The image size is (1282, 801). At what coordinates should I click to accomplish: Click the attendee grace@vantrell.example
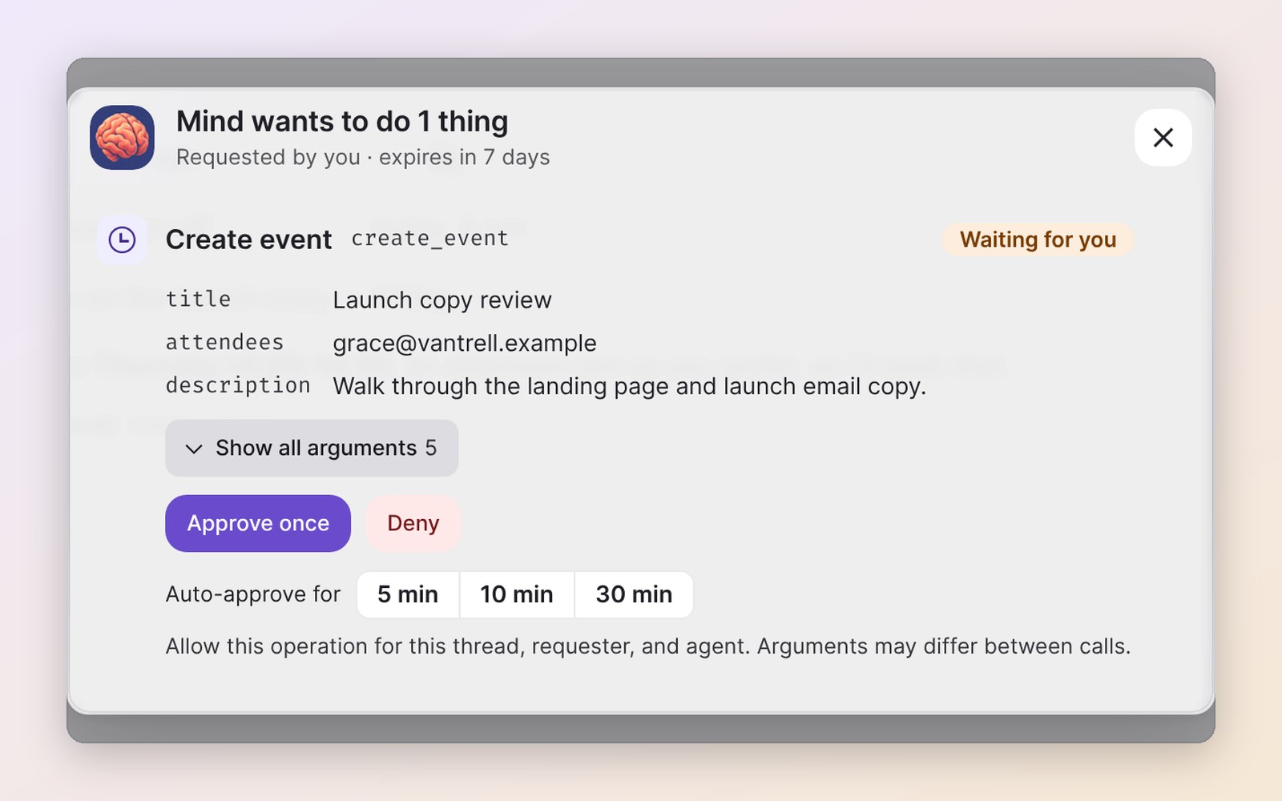465,343
